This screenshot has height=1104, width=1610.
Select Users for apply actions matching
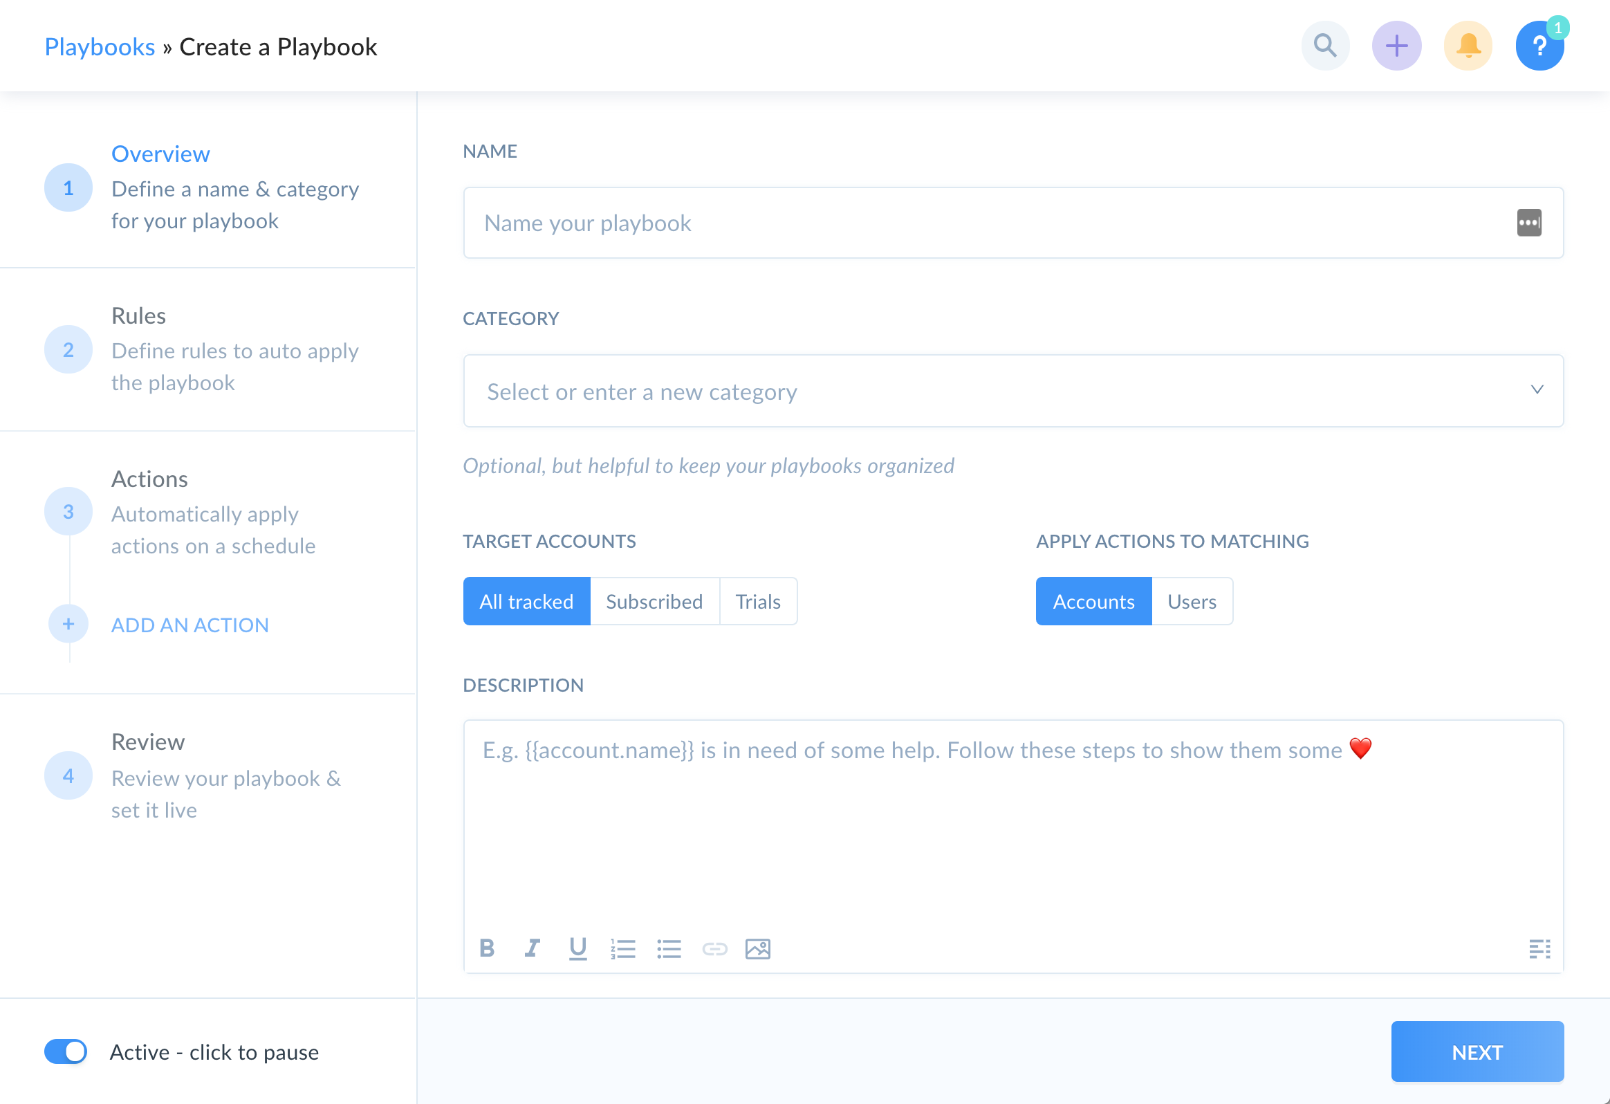pyautogui.click(x=1191, y=601)
